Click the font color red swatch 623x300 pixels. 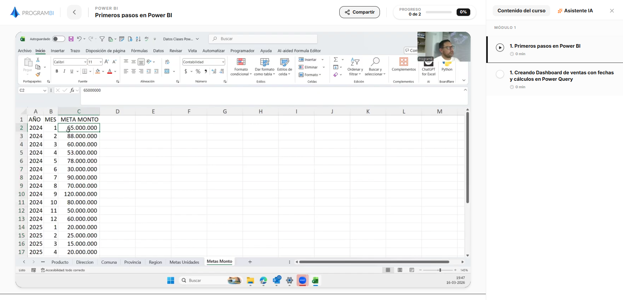coord(110,71)
